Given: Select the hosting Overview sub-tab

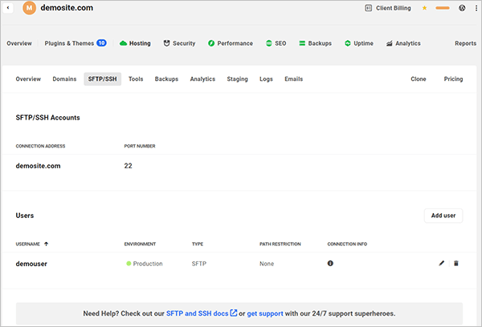Looking at the screenshot, I should pyautogui.click(x=28, y=79).
